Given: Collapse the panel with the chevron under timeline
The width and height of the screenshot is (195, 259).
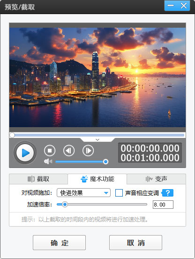Looking at the screenshot, I should [x=97, y=140].
